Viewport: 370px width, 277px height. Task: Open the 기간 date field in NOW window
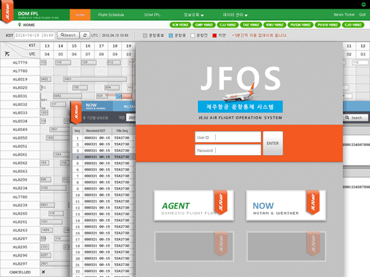point(131,118)
